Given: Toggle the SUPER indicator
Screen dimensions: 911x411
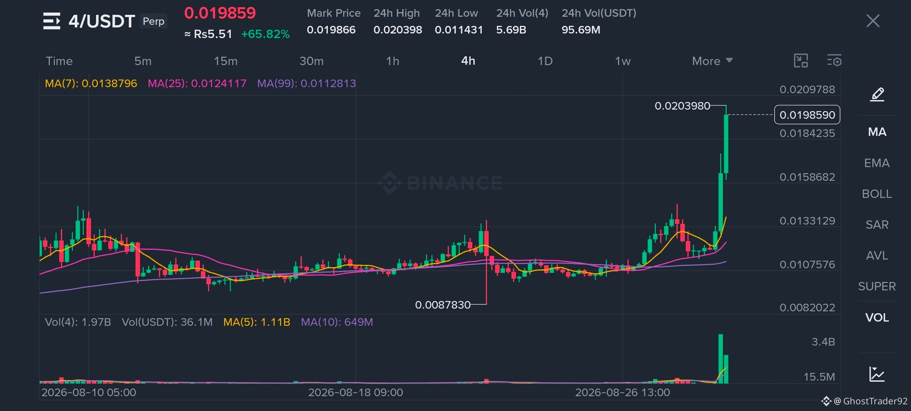Looking at the screenshot, I should tap(877, 286).
